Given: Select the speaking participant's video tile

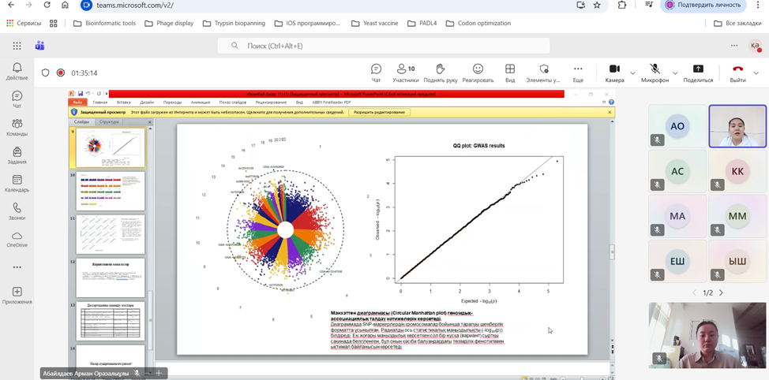Looking at the screenshot, I should [737, 126].
